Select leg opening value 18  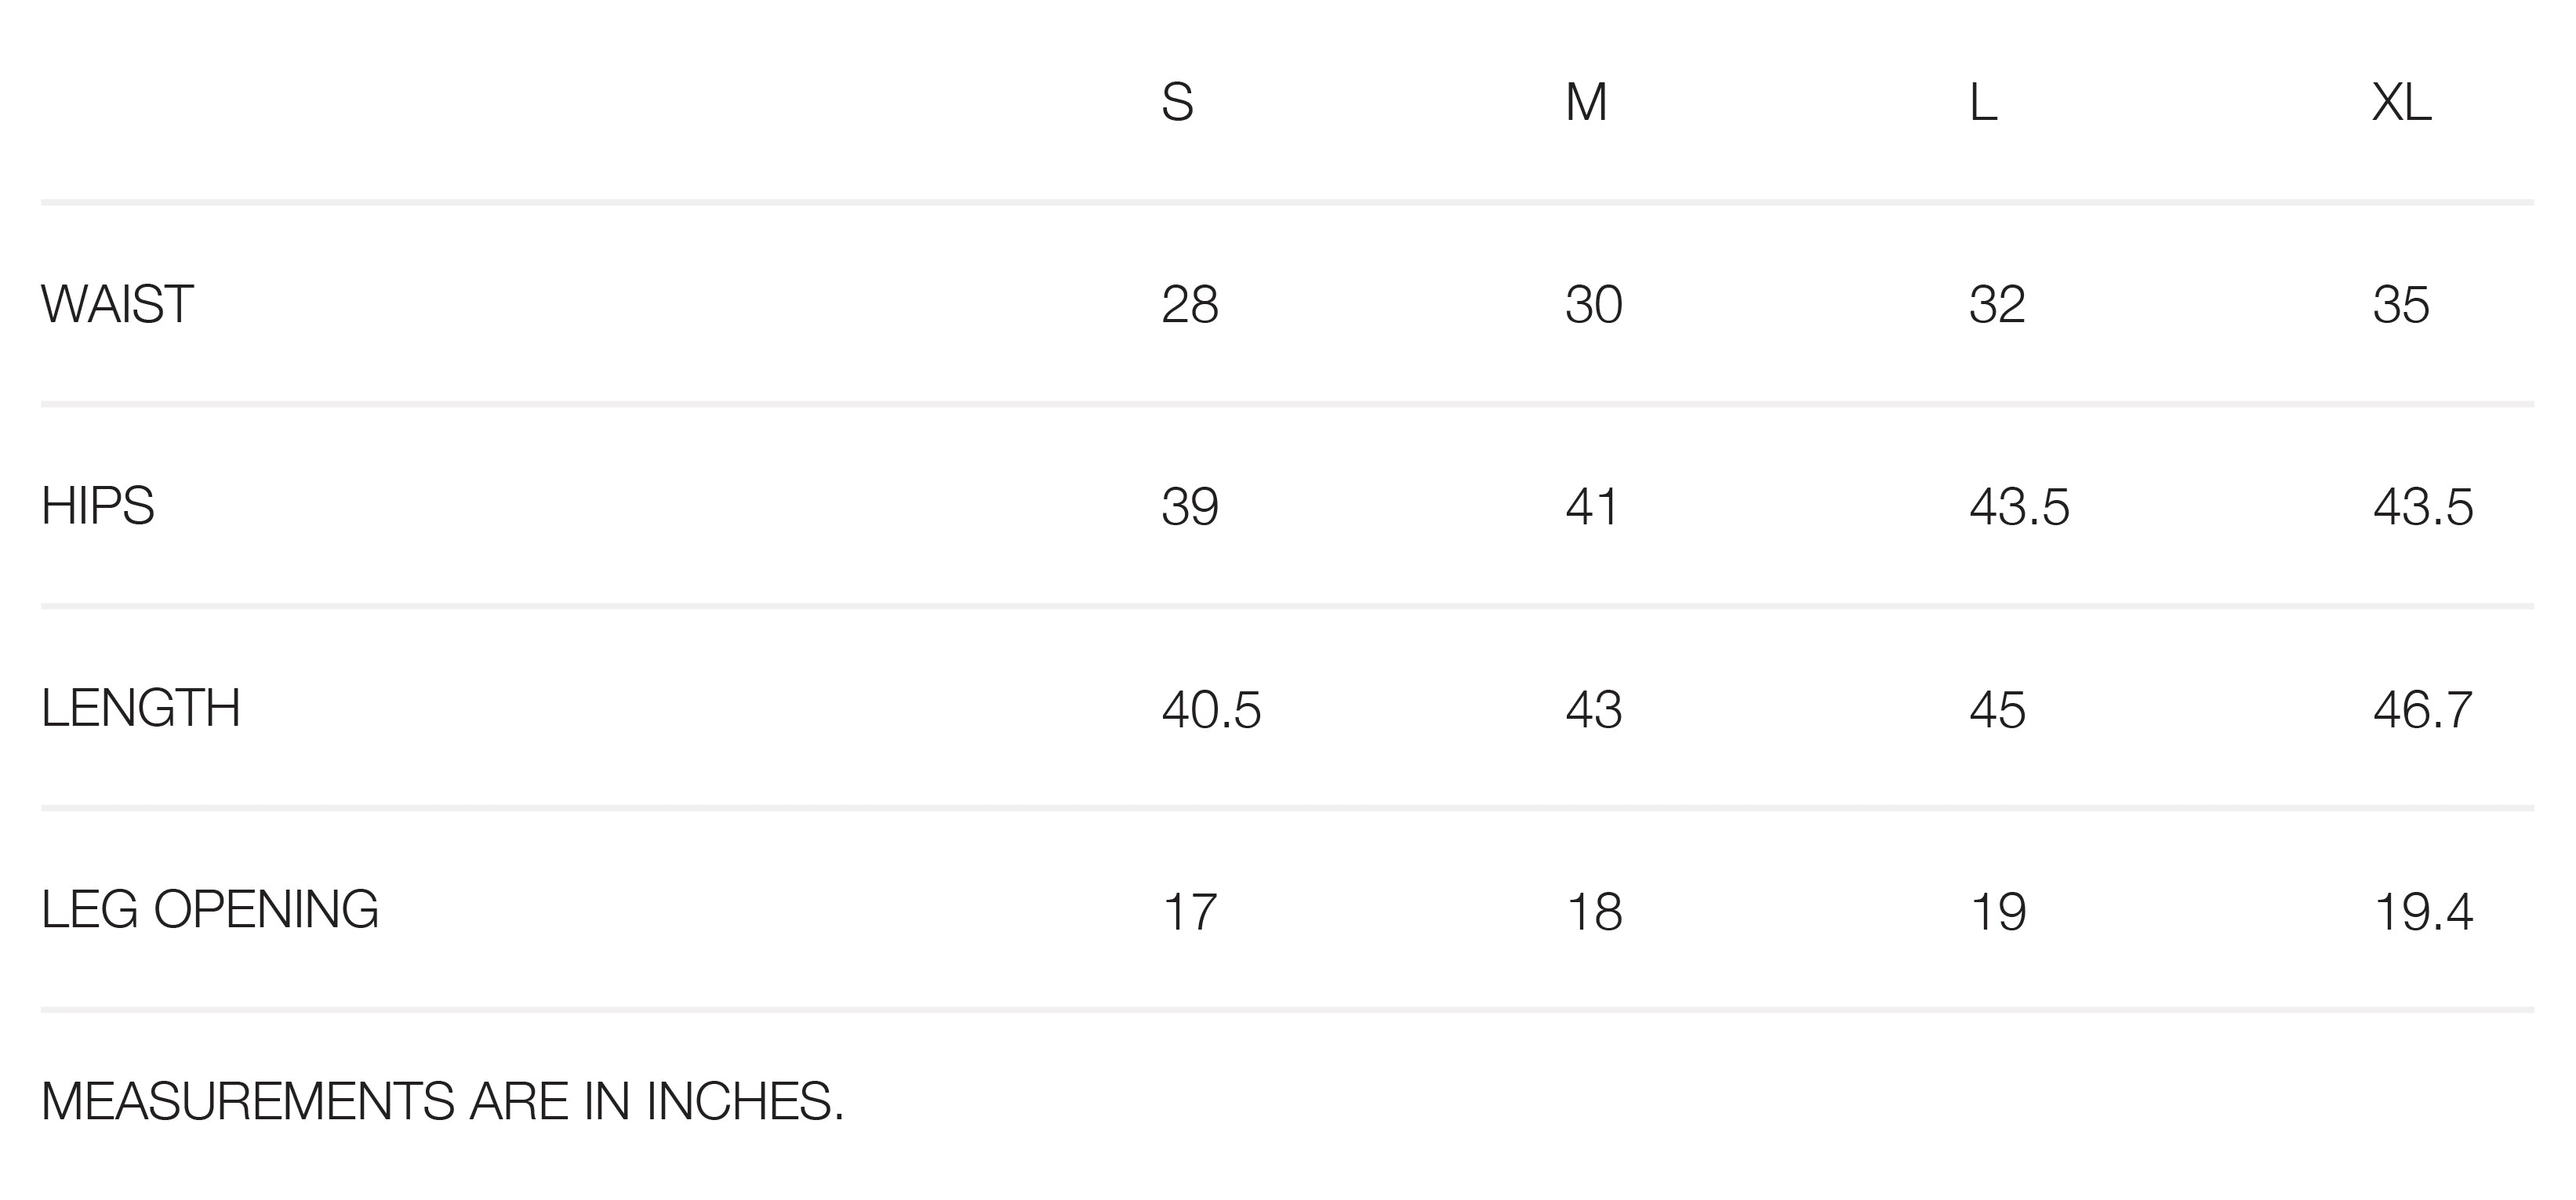(1594, 912)
